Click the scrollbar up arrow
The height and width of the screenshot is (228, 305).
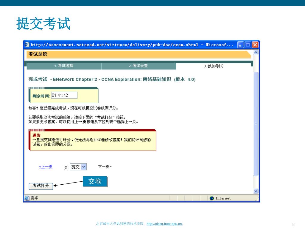coord(256,52)
